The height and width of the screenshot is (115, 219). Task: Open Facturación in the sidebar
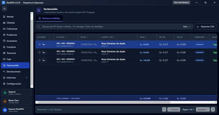pyautogui.click(x=15, y=65)
